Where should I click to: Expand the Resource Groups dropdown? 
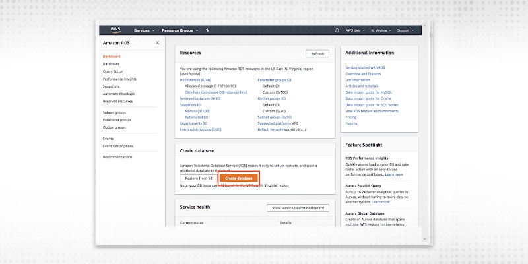pos(180,30)
